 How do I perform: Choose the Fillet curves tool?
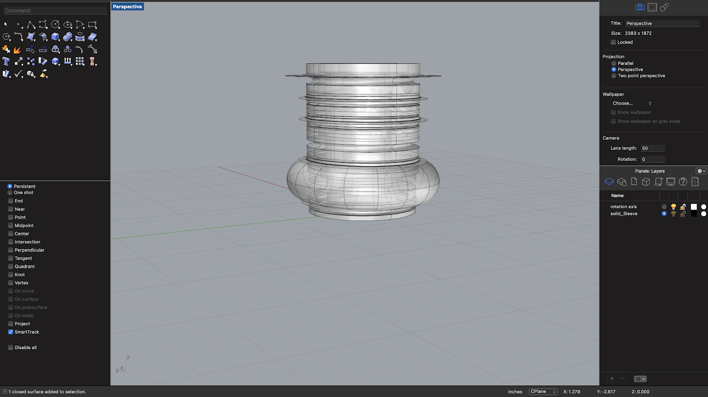tap(19, 37)
